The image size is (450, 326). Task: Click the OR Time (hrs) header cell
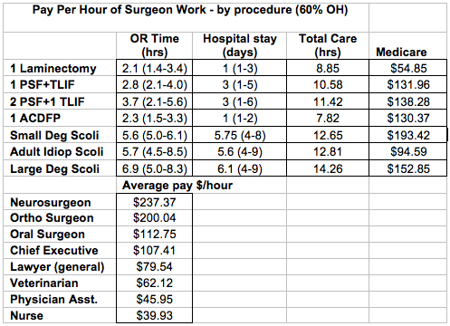(154, 45)
